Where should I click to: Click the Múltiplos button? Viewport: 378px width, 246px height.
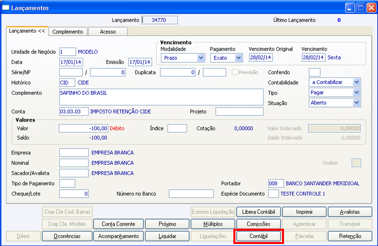coord(213,224)
